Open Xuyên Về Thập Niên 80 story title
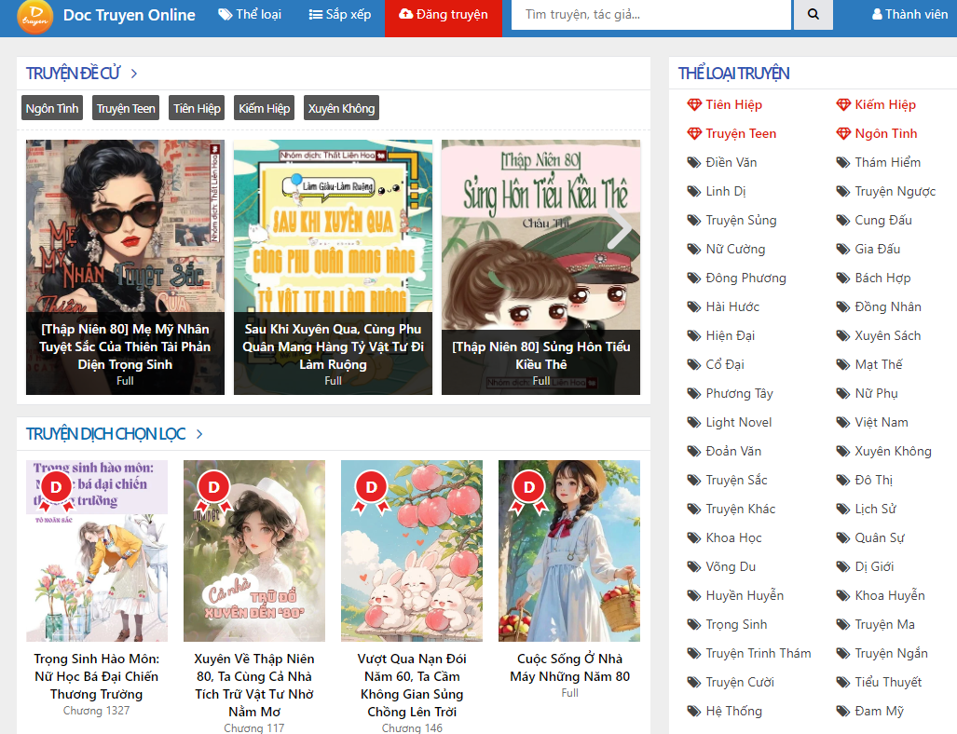The image size is (957, 734). pos(253,686)
